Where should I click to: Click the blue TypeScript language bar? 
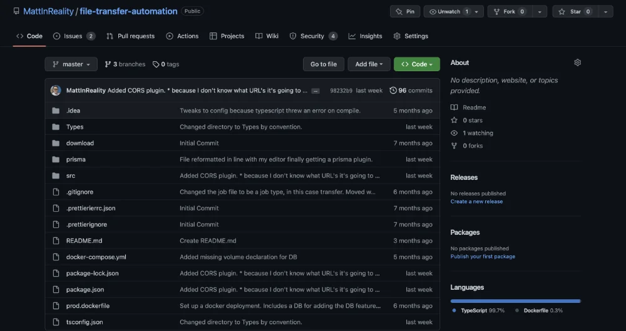(515, 301)
